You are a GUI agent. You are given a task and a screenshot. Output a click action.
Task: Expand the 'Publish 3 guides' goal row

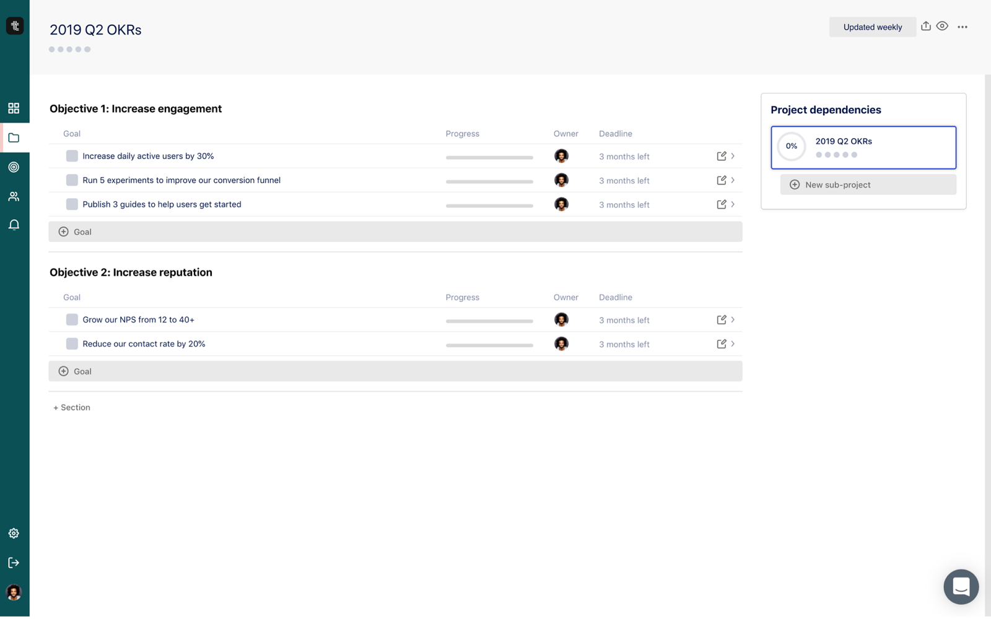[733, 204]
